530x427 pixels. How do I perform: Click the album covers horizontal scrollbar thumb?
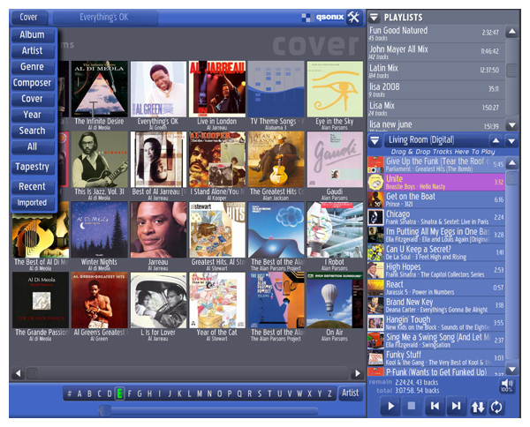[33, 373]
